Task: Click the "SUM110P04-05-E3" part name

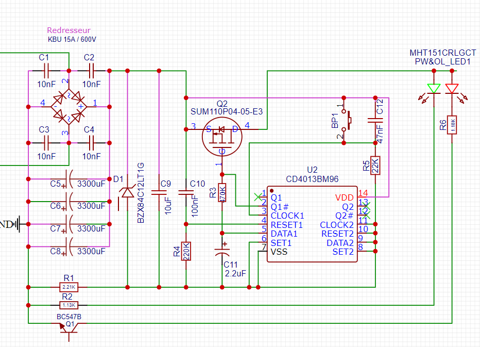Action: [x=227, y=111]
